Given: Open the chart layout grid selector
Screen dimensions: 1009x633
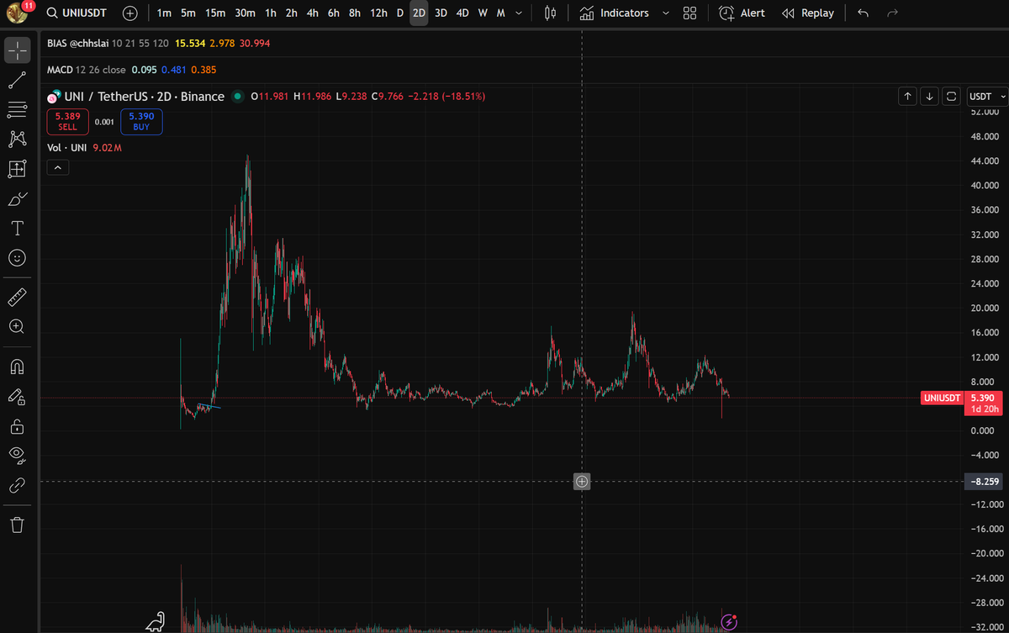Looking at the screenshot, I should point(689,13).
